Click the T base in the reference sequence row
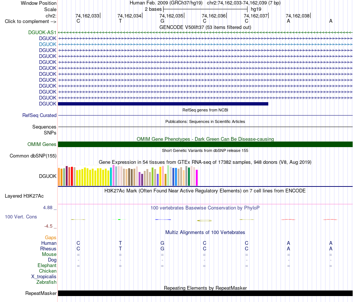Screen dimensions: 353x302 pyautogui.click(x=120, y=21)
